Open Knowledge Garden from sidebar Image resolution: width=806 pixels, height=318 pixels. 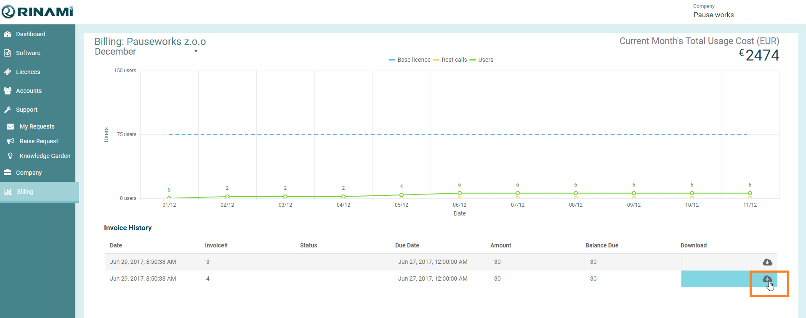click(x=45, y=156)
